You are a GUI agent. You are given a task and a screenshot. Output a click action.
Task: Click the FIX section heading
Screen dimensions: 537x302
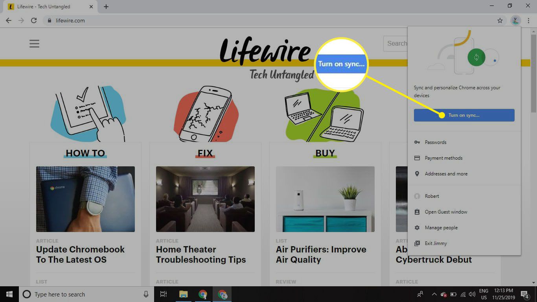click(205, 153)
